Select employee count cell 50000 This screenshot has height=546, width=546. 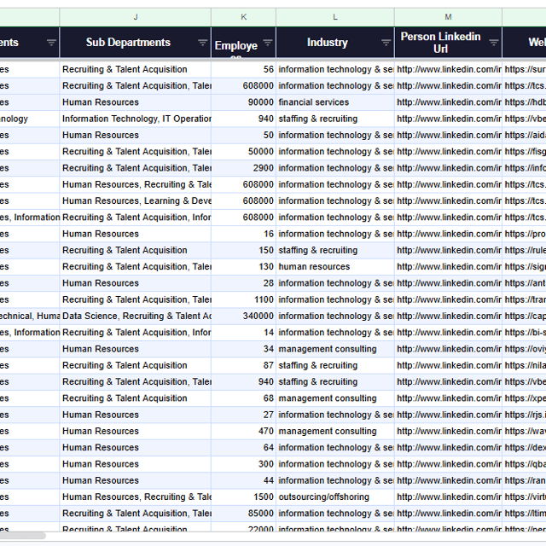tap(243, 152)
